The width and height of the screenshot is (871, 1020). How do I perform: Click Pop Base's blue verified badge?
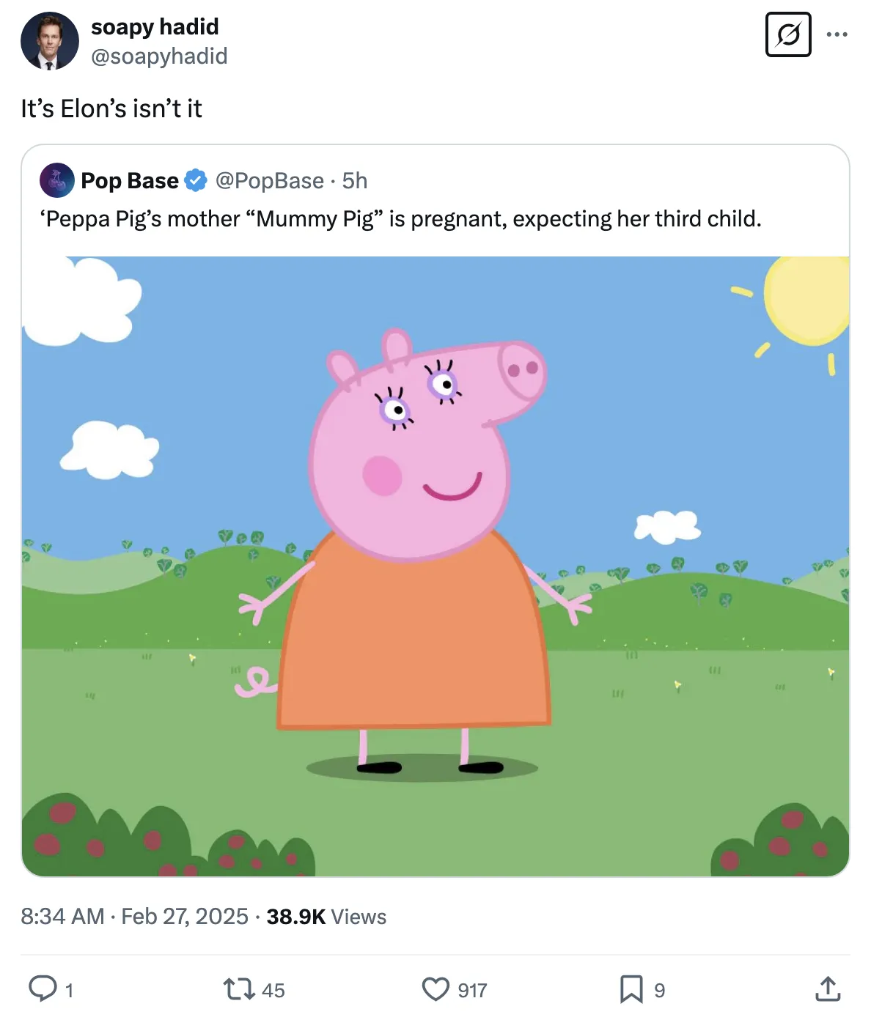(196, 180)
